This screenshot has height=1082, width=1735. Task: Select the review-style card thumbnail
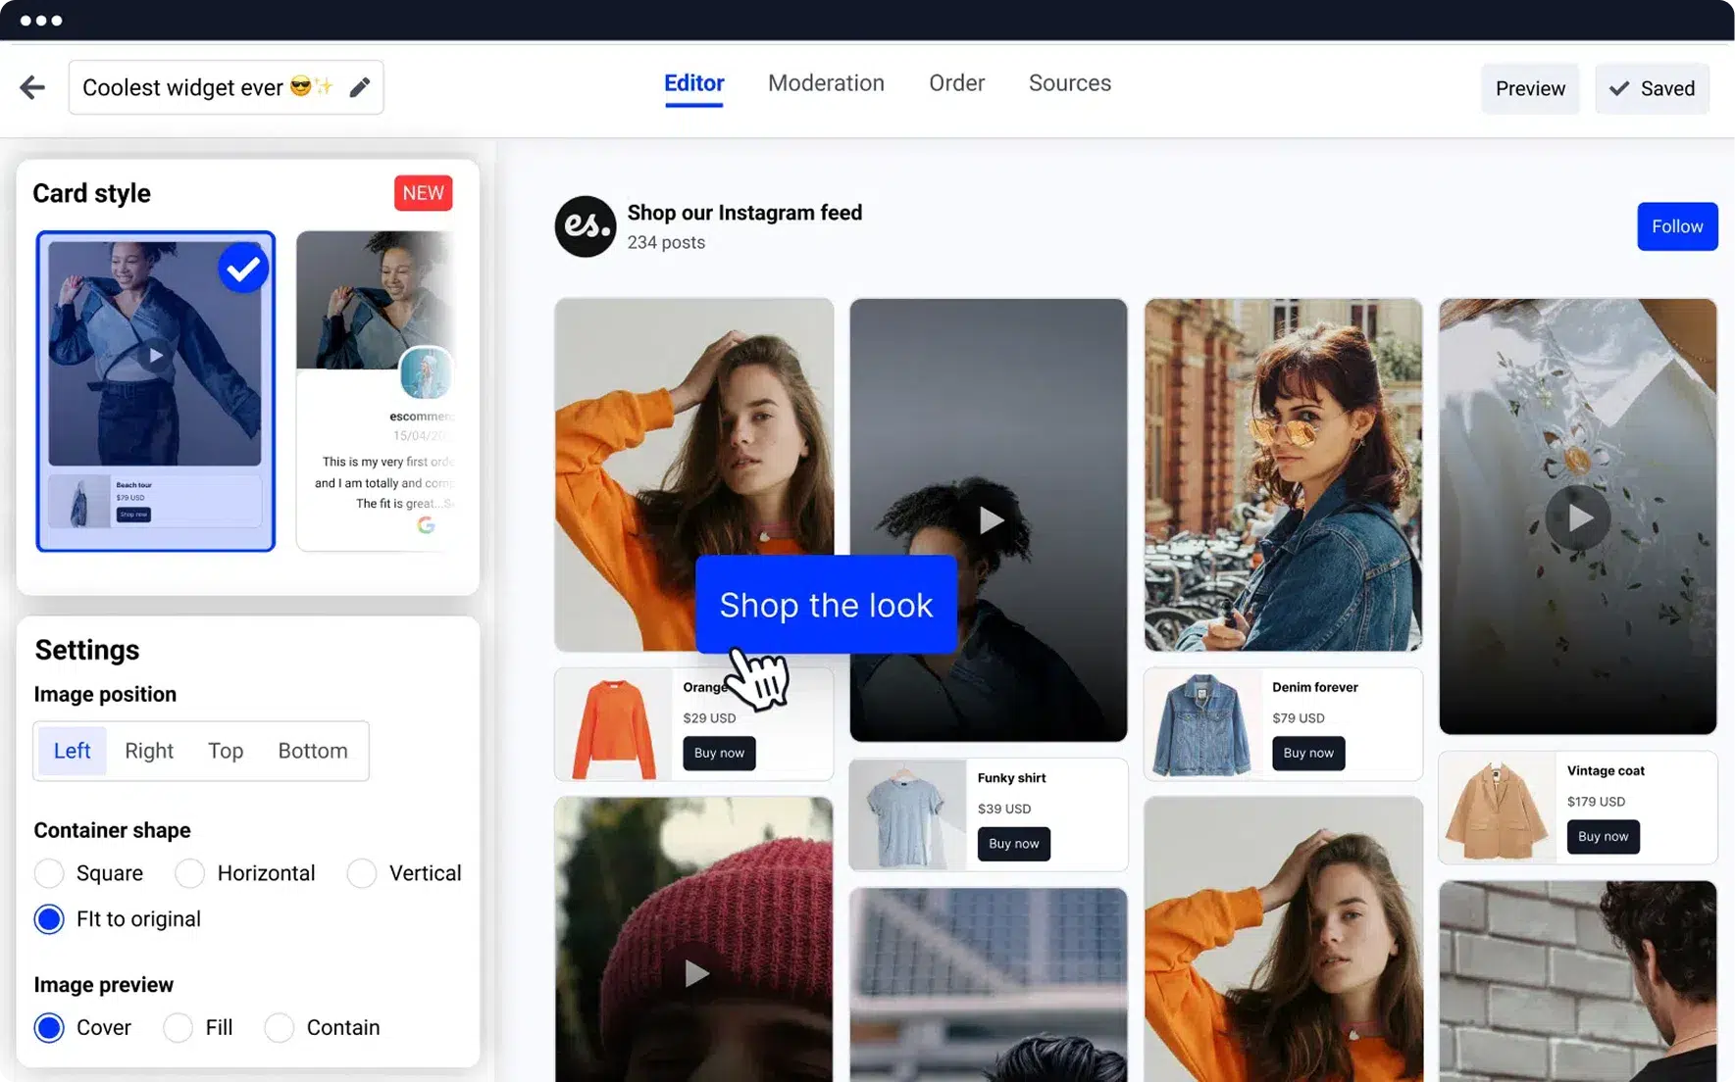click(x=376, y=390)
